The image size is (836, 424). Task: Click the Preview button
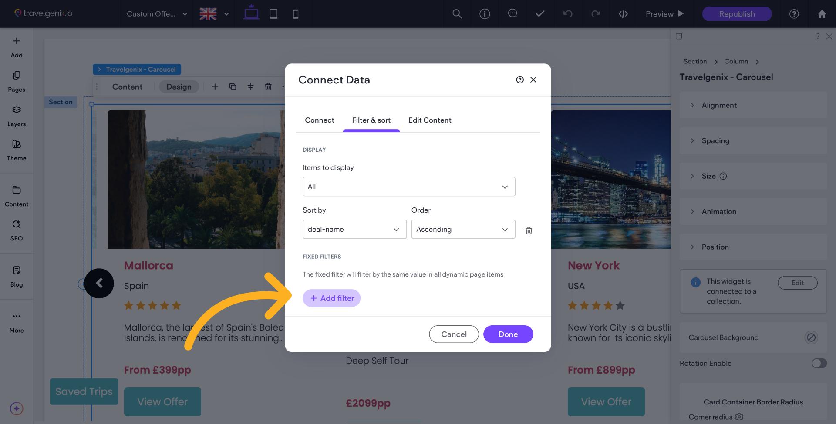point(664,14)
